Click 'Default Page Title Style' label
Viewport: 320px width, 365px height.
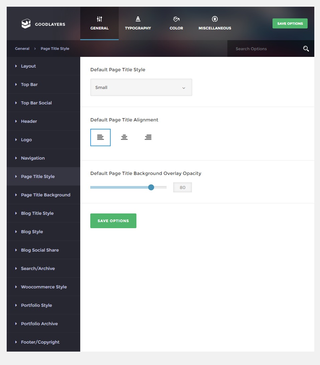pyautogui.click(x=118, y=70)
